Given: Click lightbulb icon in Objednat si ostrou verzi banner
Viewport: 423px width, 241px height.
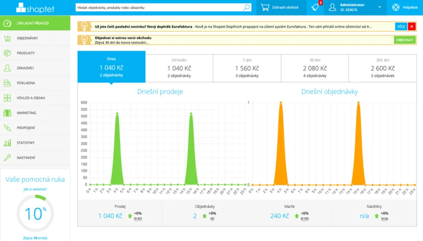Looking at the screenshot, I should point(84,40).
